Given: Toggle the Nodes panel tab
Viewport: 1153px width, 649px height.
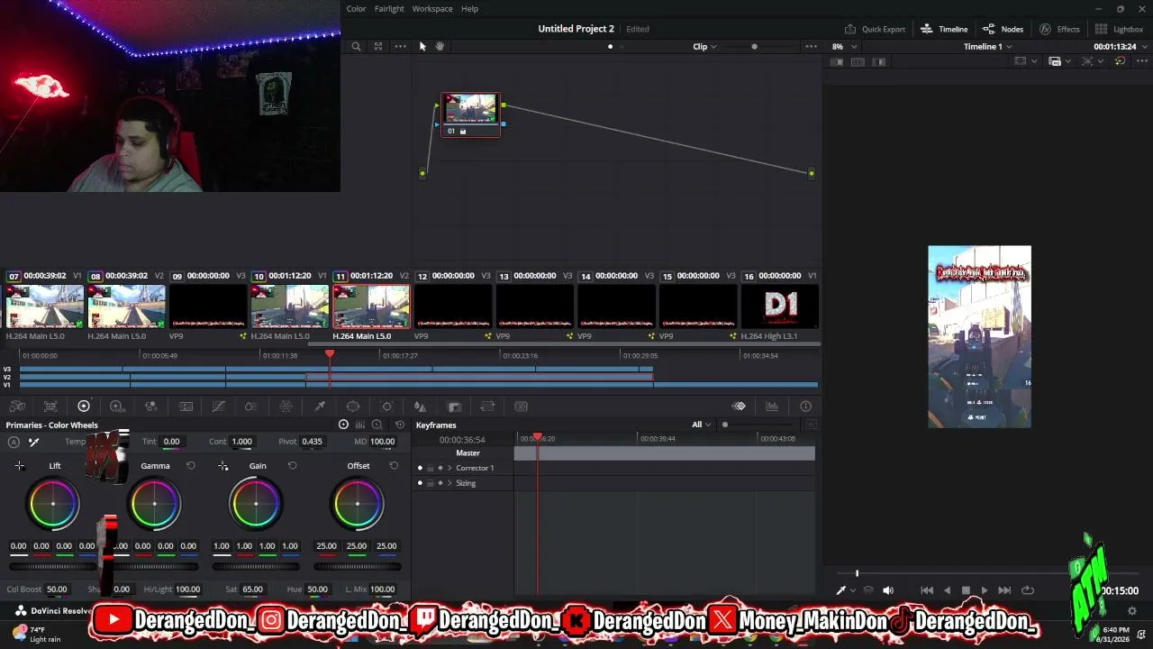Looking at the screenshot, I should click(x=1003, y=29).
